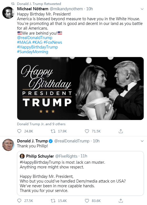
Task: View the Happy Birthday President Trump image
Action: (80, 89)
